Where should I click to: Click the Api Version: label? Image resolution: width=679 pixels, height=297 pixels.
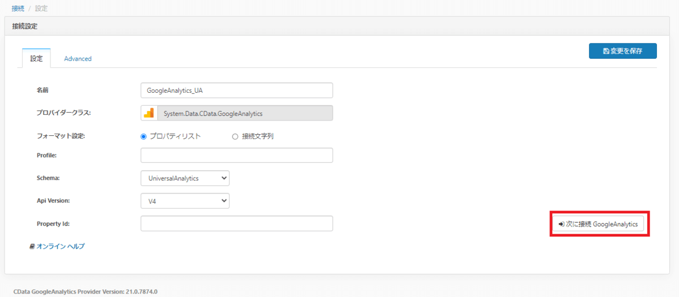coord(53,201)
